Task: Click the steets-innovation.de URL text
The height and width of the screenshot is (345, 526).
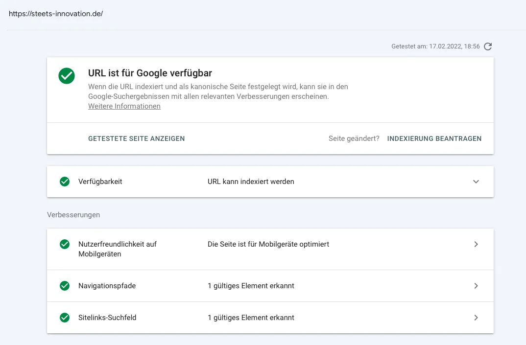Action: (x=56, y=14)
